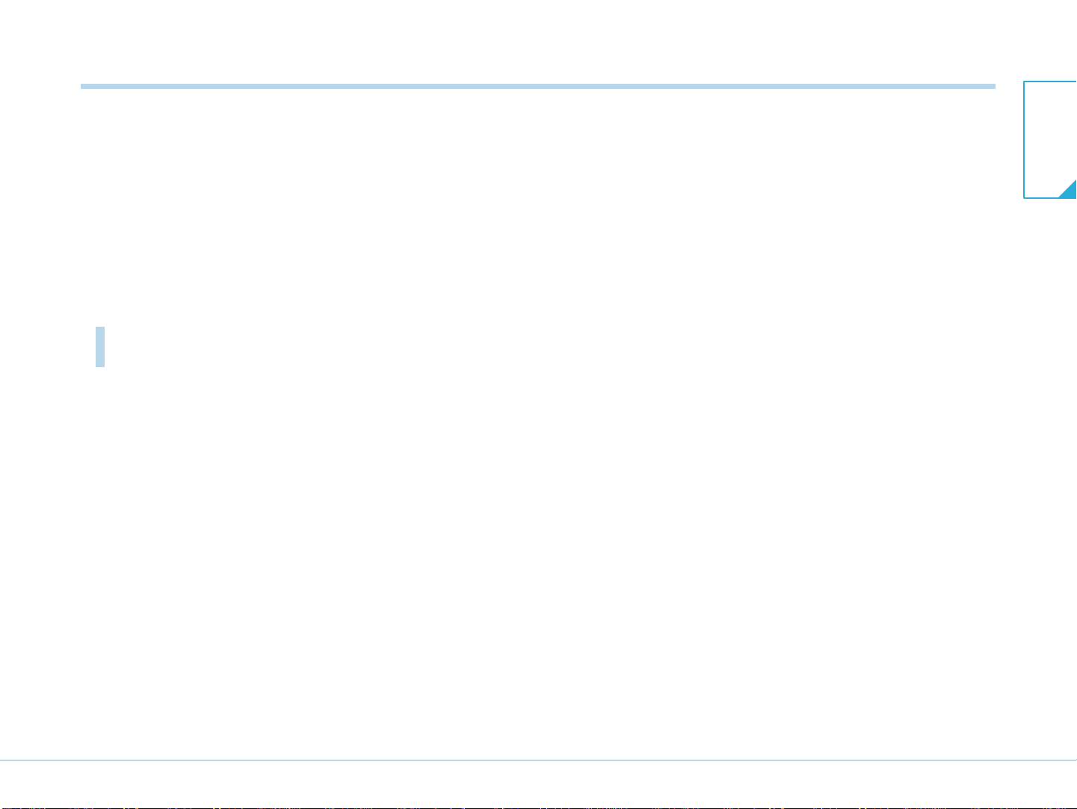The width and height of the screenshot is (1077, 809).
Task: Select the blue-outlined side tab box
Action: (1050, 140)
